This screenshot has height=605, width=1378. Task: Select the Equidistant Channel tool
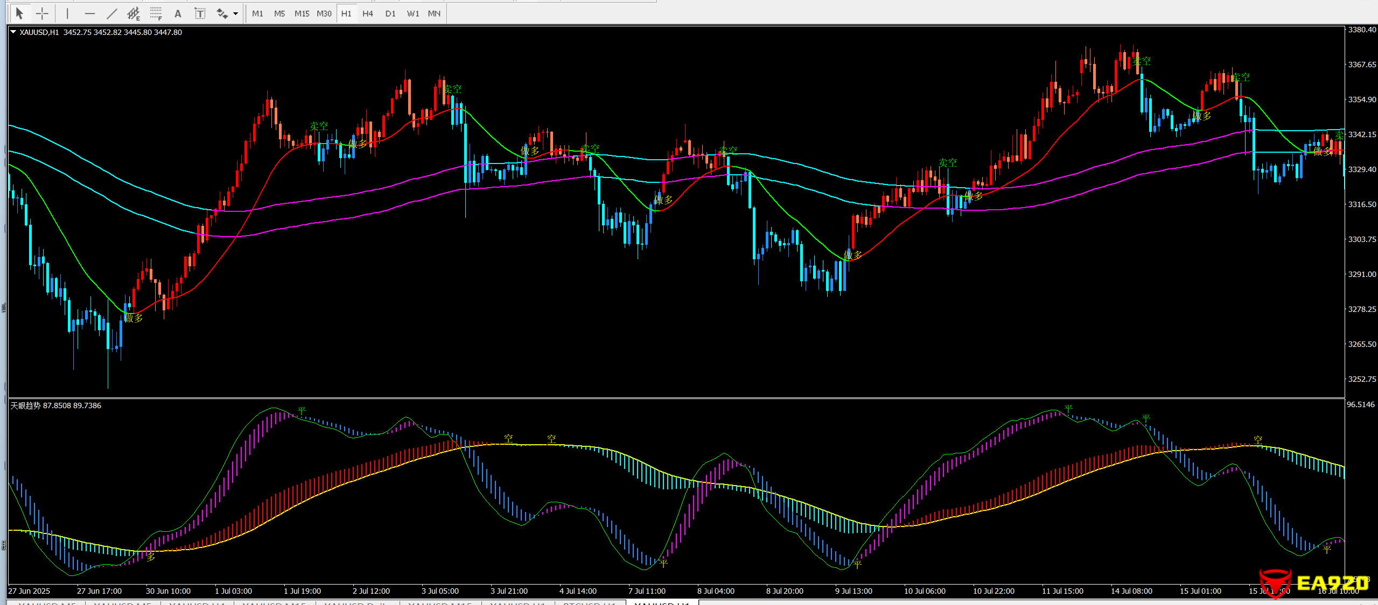(x=134, y=13)
